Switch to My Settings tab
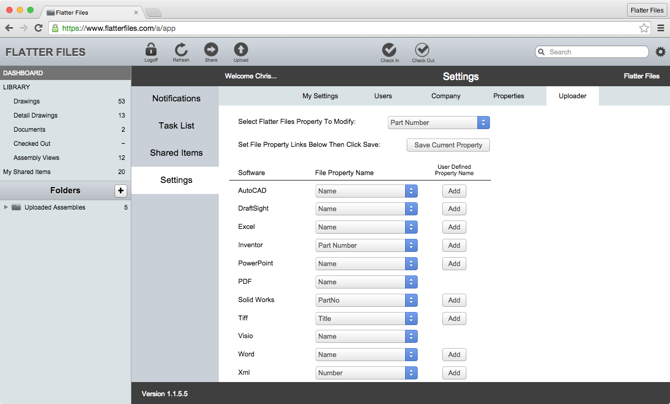The height and width of the screenshot is (404, 670). 320,96
